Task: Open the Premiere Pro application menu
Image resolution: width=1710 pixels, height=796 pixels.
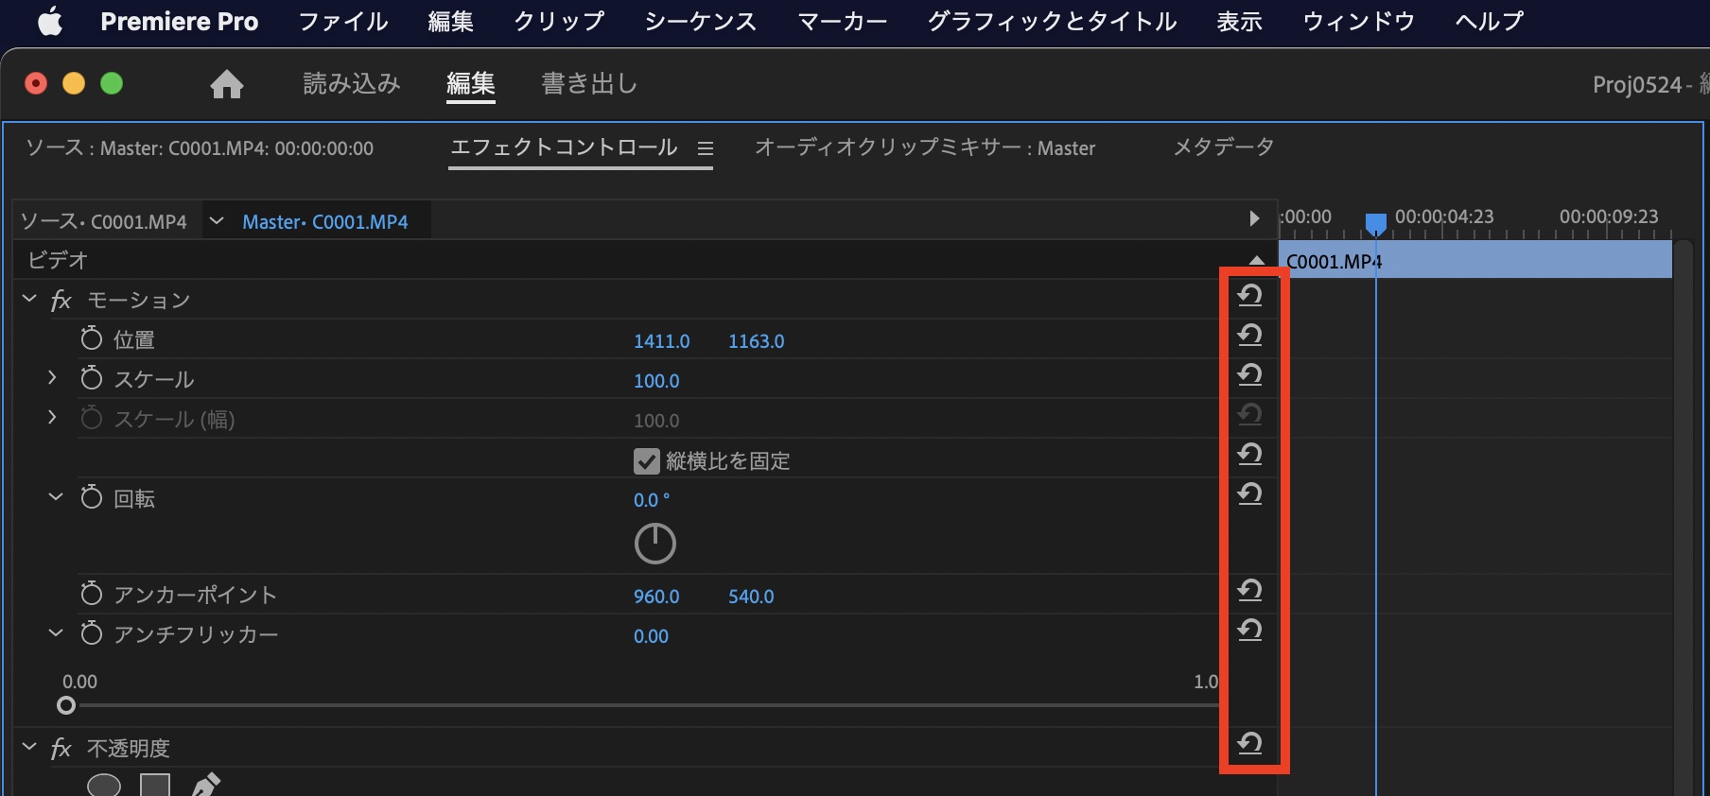Action: point(180,22)
